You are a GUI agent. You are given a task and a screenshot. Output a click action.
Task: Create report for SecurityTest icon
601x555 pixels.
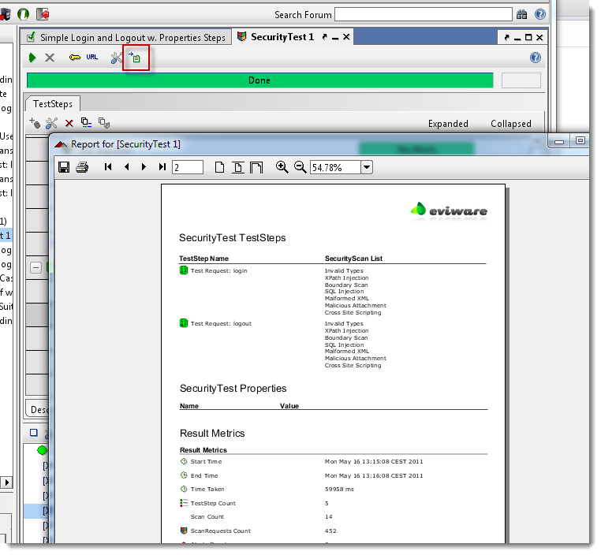(135, 58)
